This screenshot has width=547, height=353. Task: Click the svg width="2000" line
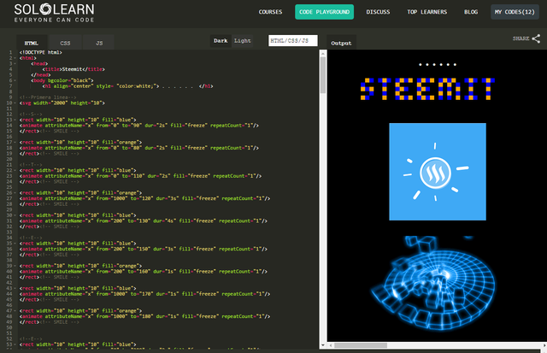click(62, 103)
